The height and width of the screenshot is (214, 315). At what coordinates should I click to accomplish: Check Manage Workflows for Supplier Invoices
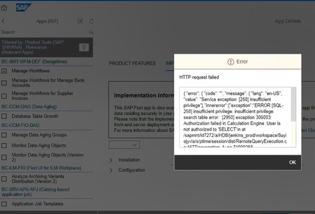point(4,96)
